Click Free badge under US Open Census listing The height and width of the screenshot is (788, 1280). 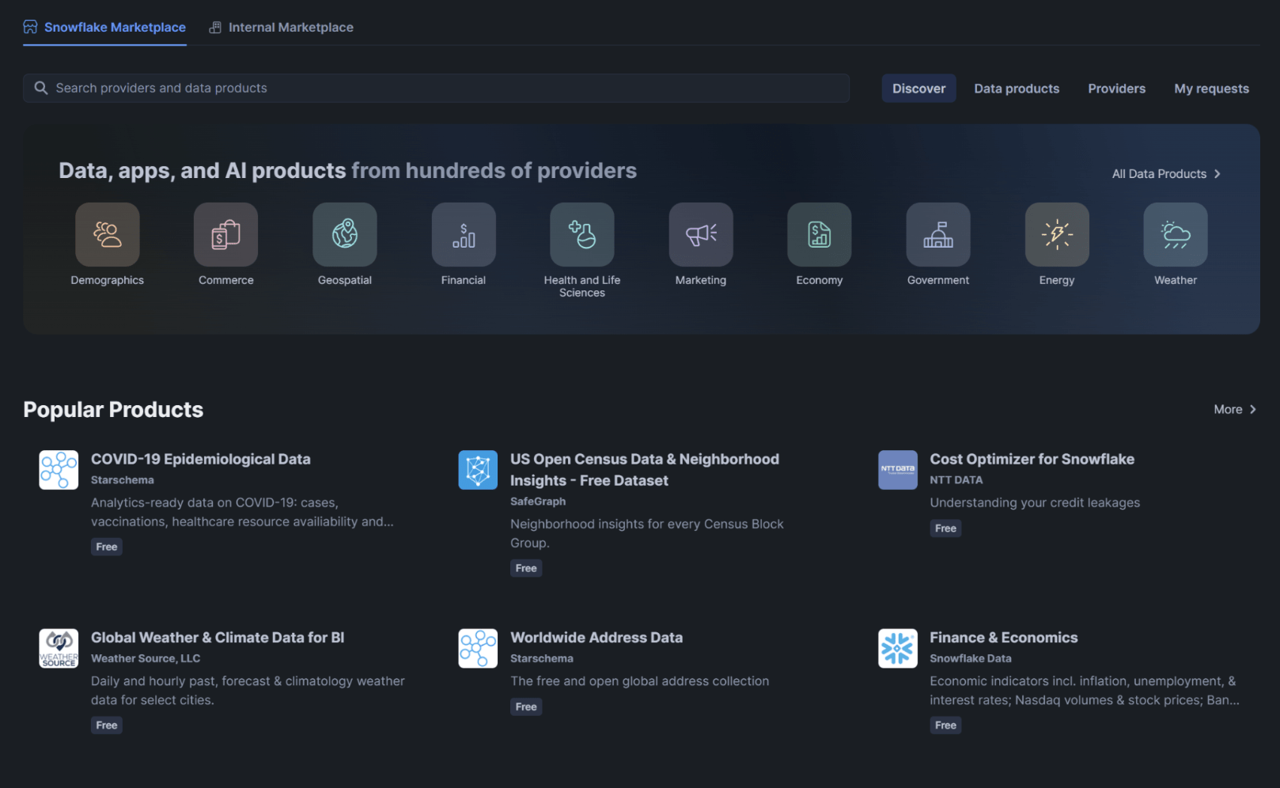pyautogui.click(x=526, y=568)
